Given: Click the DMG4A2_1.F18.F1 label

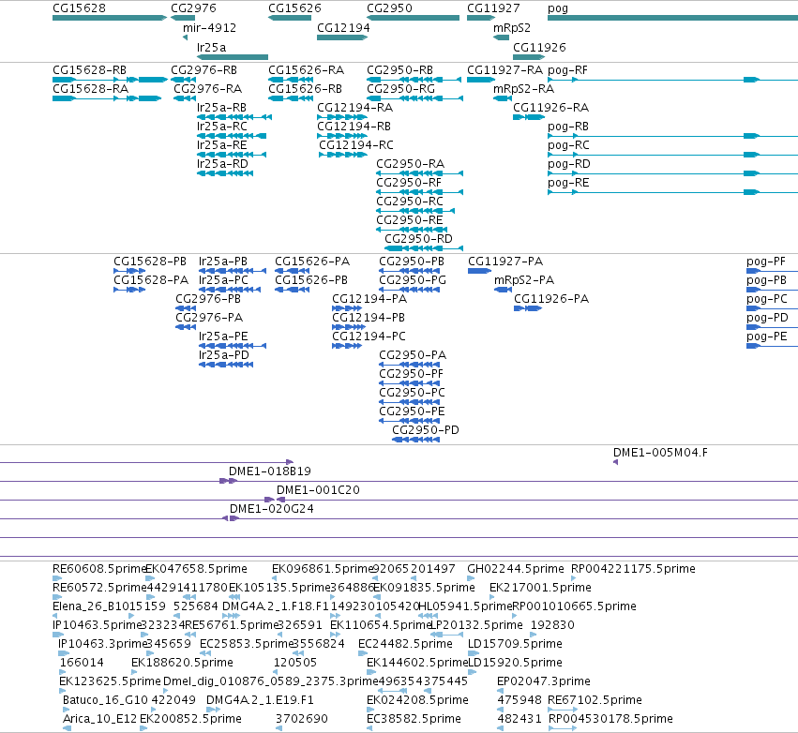Looking at the screenshot, I should 276,606.
